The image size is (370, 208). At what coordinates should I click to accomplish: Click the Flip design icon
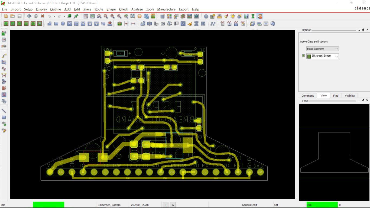coord(153,16)
